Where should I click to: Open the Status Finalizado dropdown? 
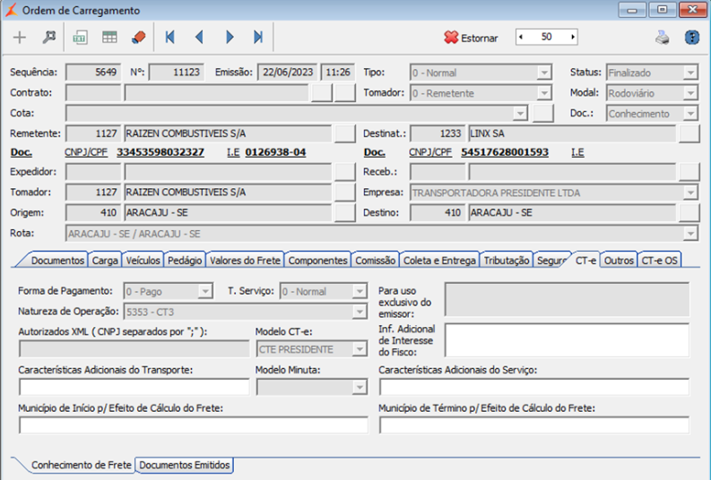(690, 73)
